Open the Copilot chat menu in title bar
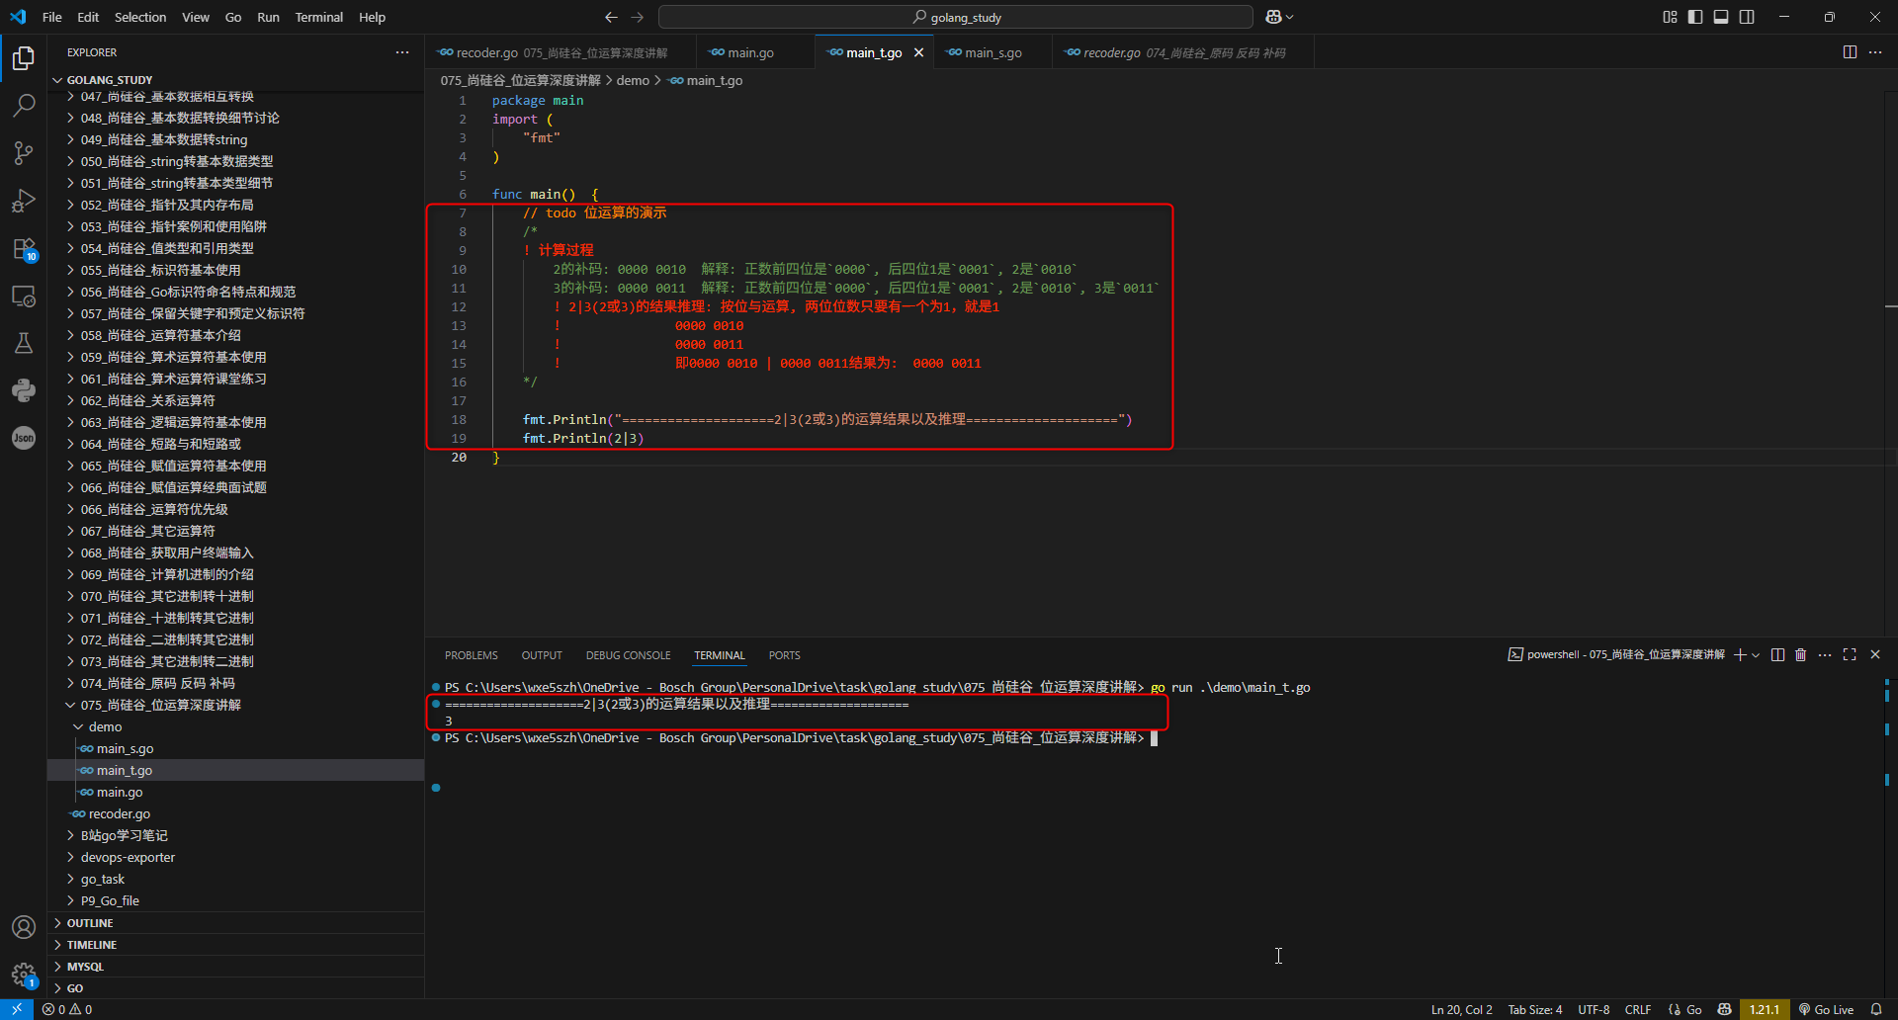Image resolution: width=1898 pixels, height=1020 pixels. pyautogui.click(x=1279, y=17)
